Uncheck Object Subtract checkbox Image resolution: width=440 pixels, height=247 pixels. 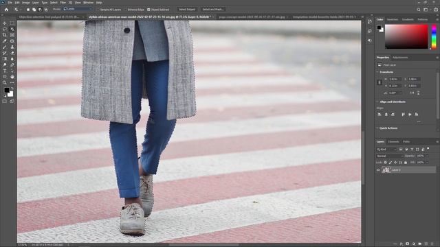(148, 10)
